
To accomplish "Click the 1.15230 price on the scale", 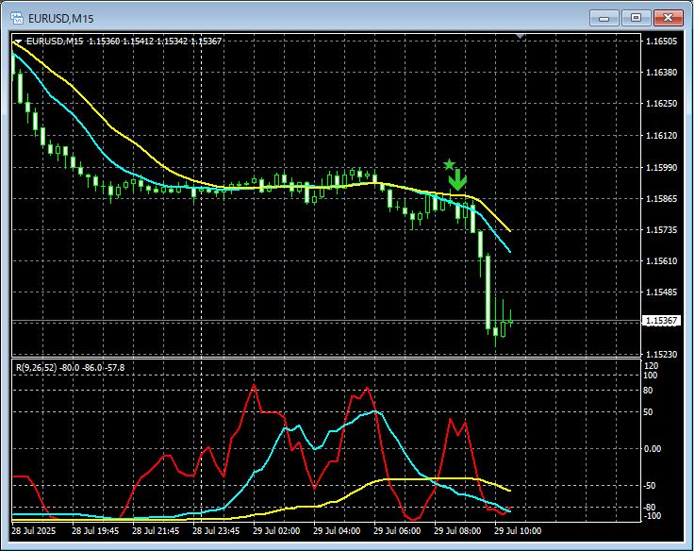I will point(661,354).
